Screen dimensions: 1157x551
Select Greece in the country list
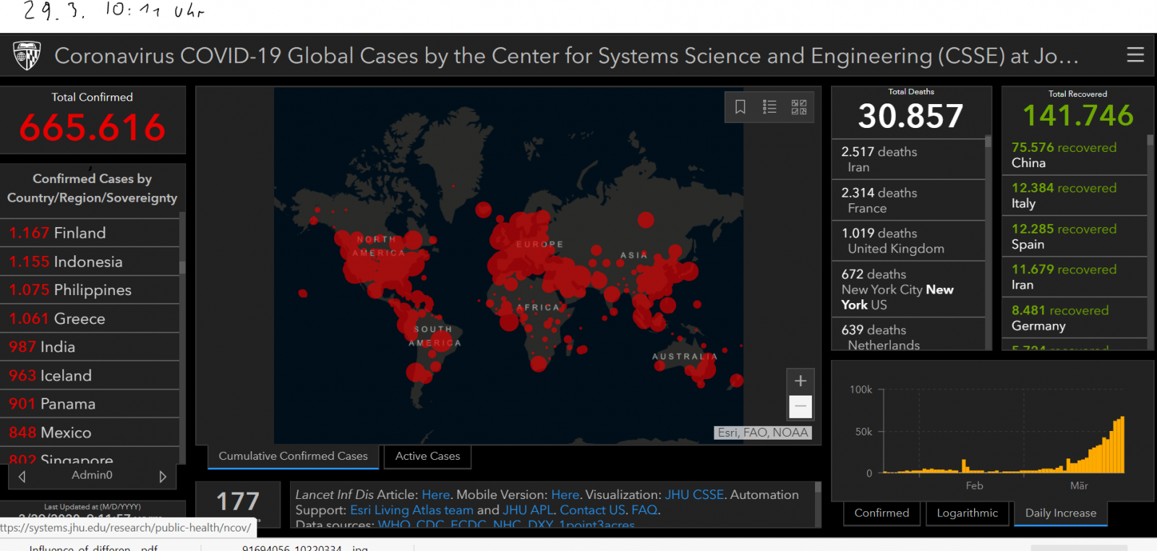90,318
